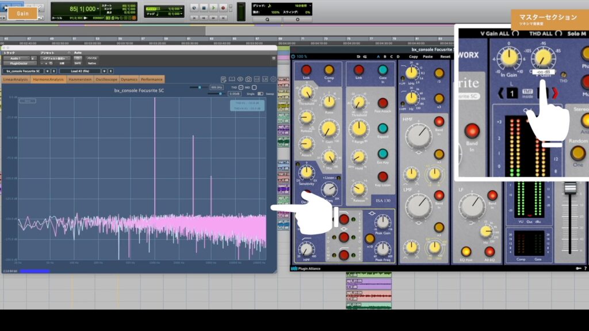The height and width of the screenshot is (331, 589).
Task: Click Paste in the bx_console toolbar
Action: click(428, 57)
